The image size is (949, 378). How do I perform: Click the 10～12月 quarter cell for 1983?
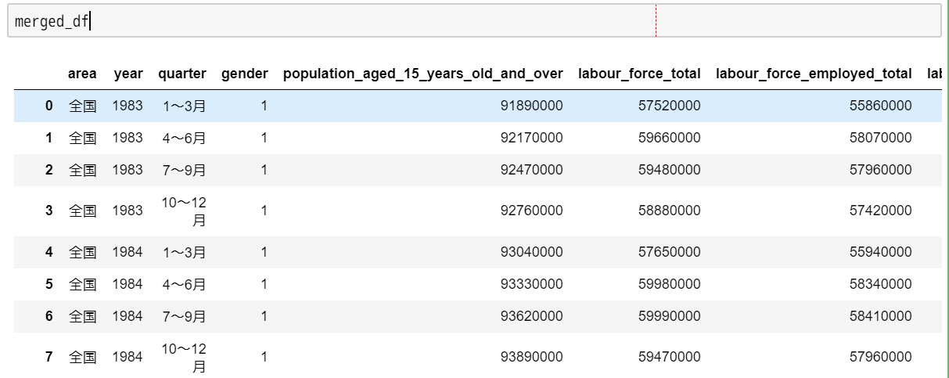pyautogui.click(x=184, y=211)
